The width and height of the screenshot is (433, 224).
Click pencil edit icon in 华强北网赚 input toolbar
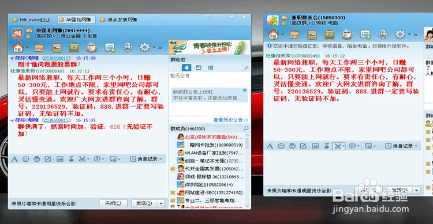[x=48, y=159]
